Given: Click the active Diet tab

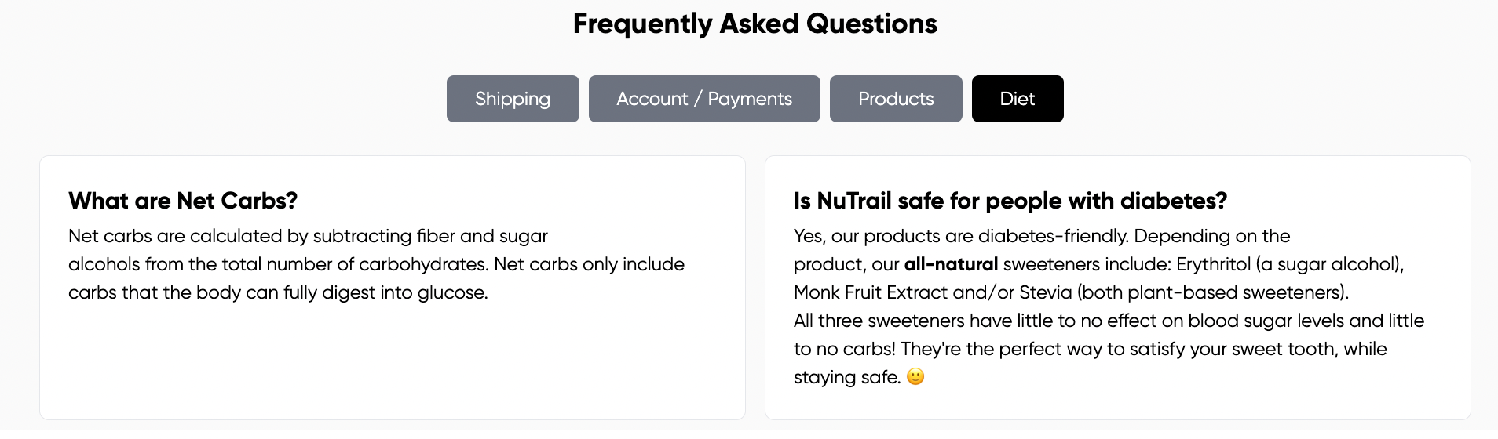Looking at the screenshot, I should [x=1017, y=99].
